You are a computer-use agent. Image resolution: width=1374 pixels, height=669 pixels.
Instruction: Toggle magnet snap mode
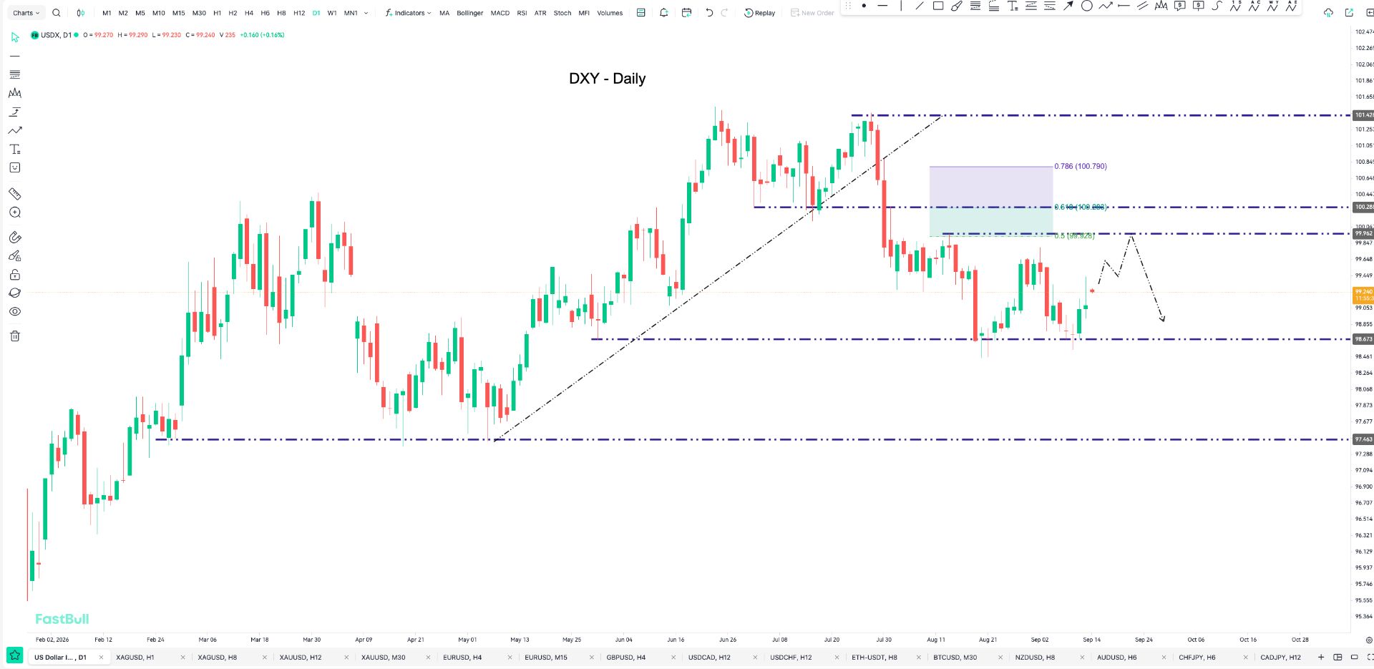pos(14,237)
